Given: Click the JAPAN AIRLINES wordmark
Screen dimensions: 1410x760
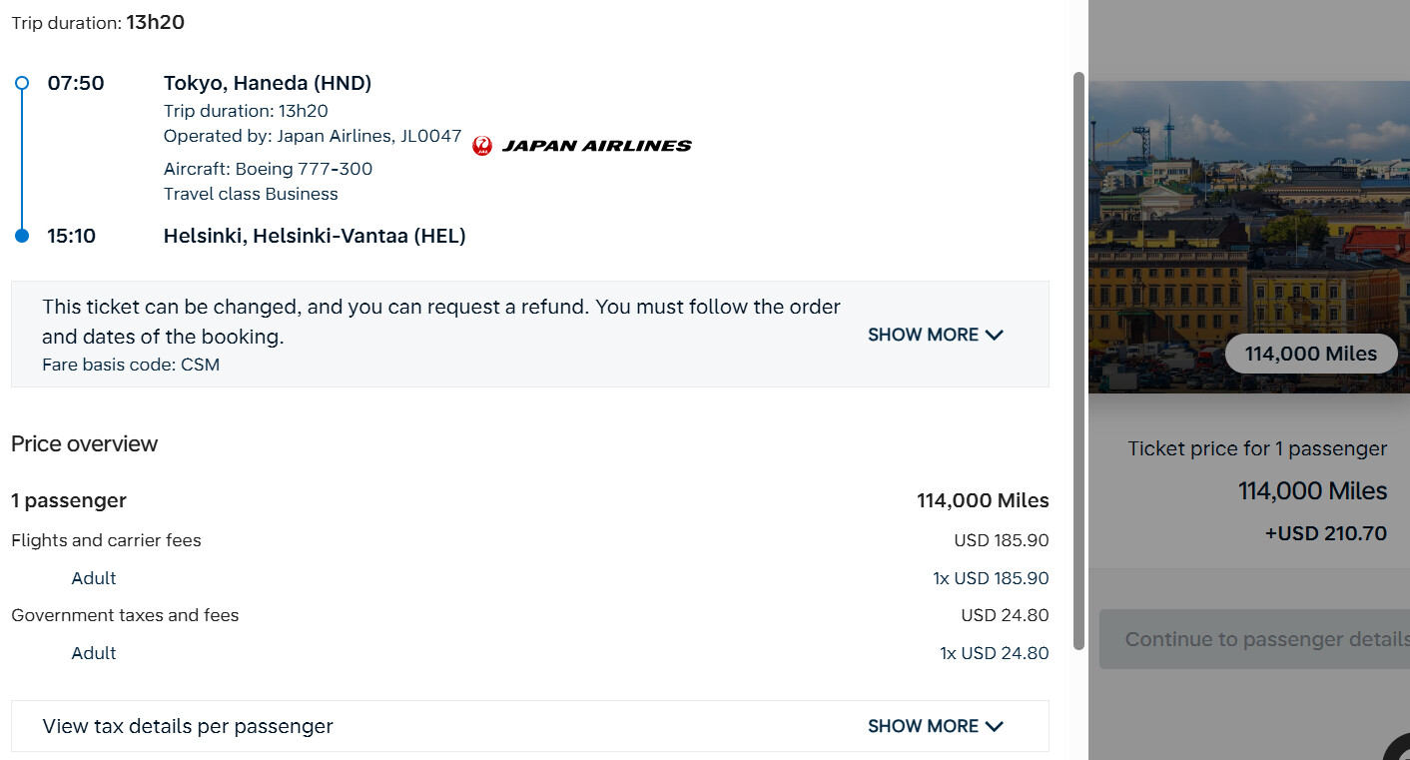Looking at the screenshot, I should 596,146.
